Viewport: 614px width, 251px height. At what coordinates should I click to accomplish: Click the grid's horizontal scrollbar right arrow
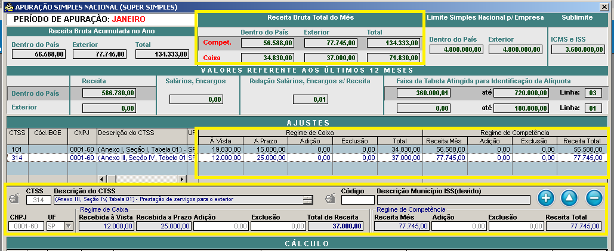coord(182,179)
